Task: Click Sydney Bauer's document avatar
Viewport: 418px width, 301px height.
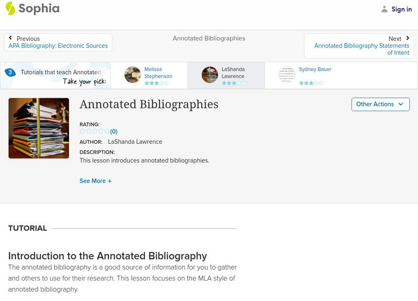Action: [287, 75]
